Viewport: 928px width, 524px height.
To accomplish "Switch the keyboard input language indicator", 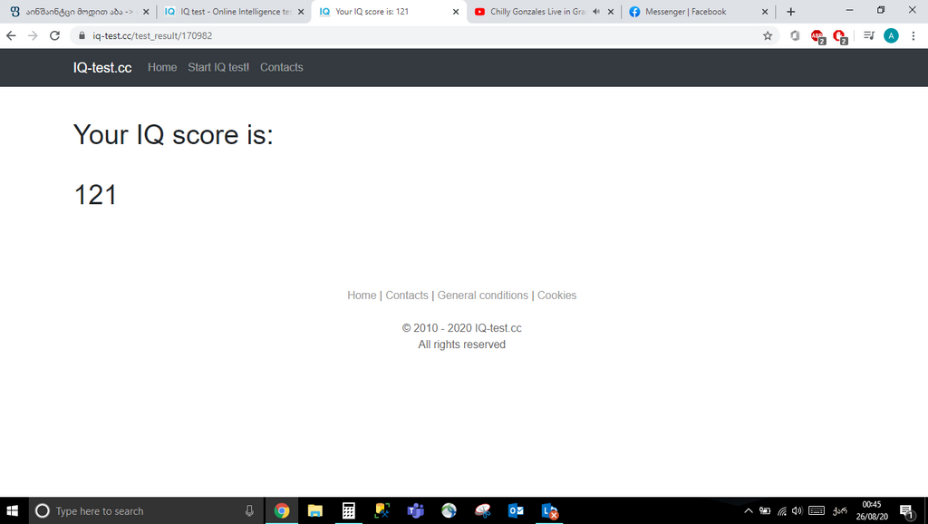I will tap(839, 510).
